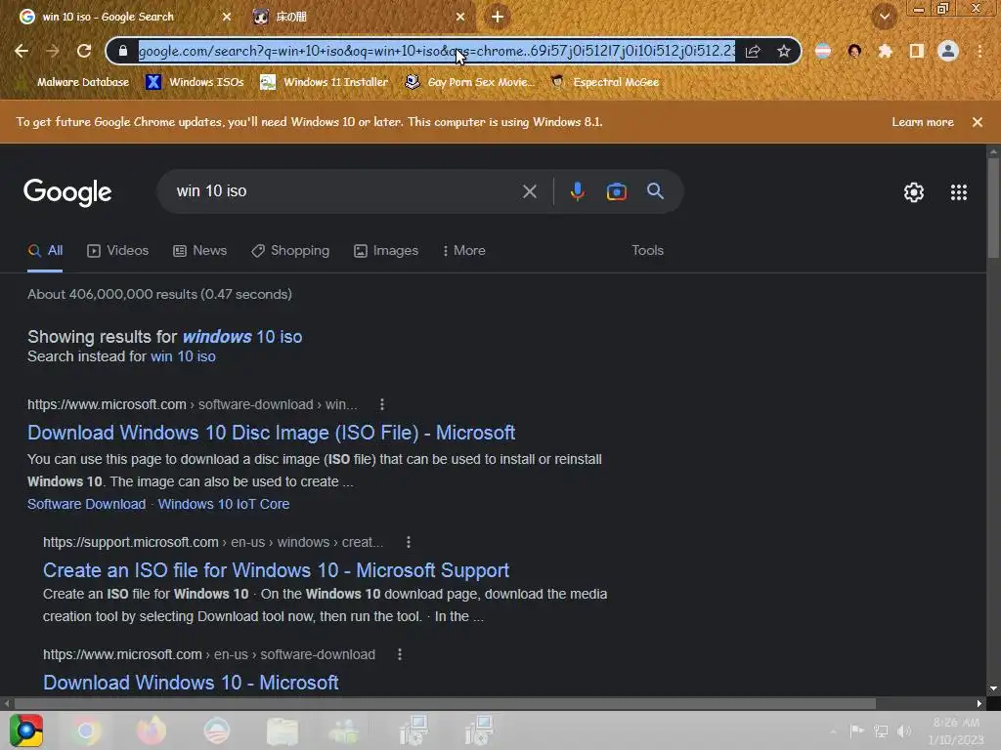1001x750 pixels.
Task: Open the Software Download sitelink
Action: [86, 504]
